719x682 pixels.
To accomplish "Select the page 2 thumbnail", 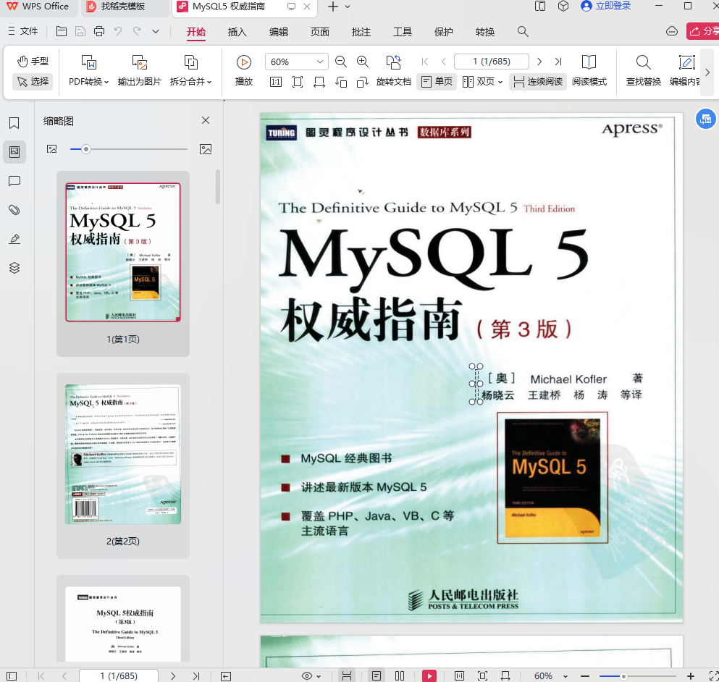I will pyautogui.click(x=123, y=455).
